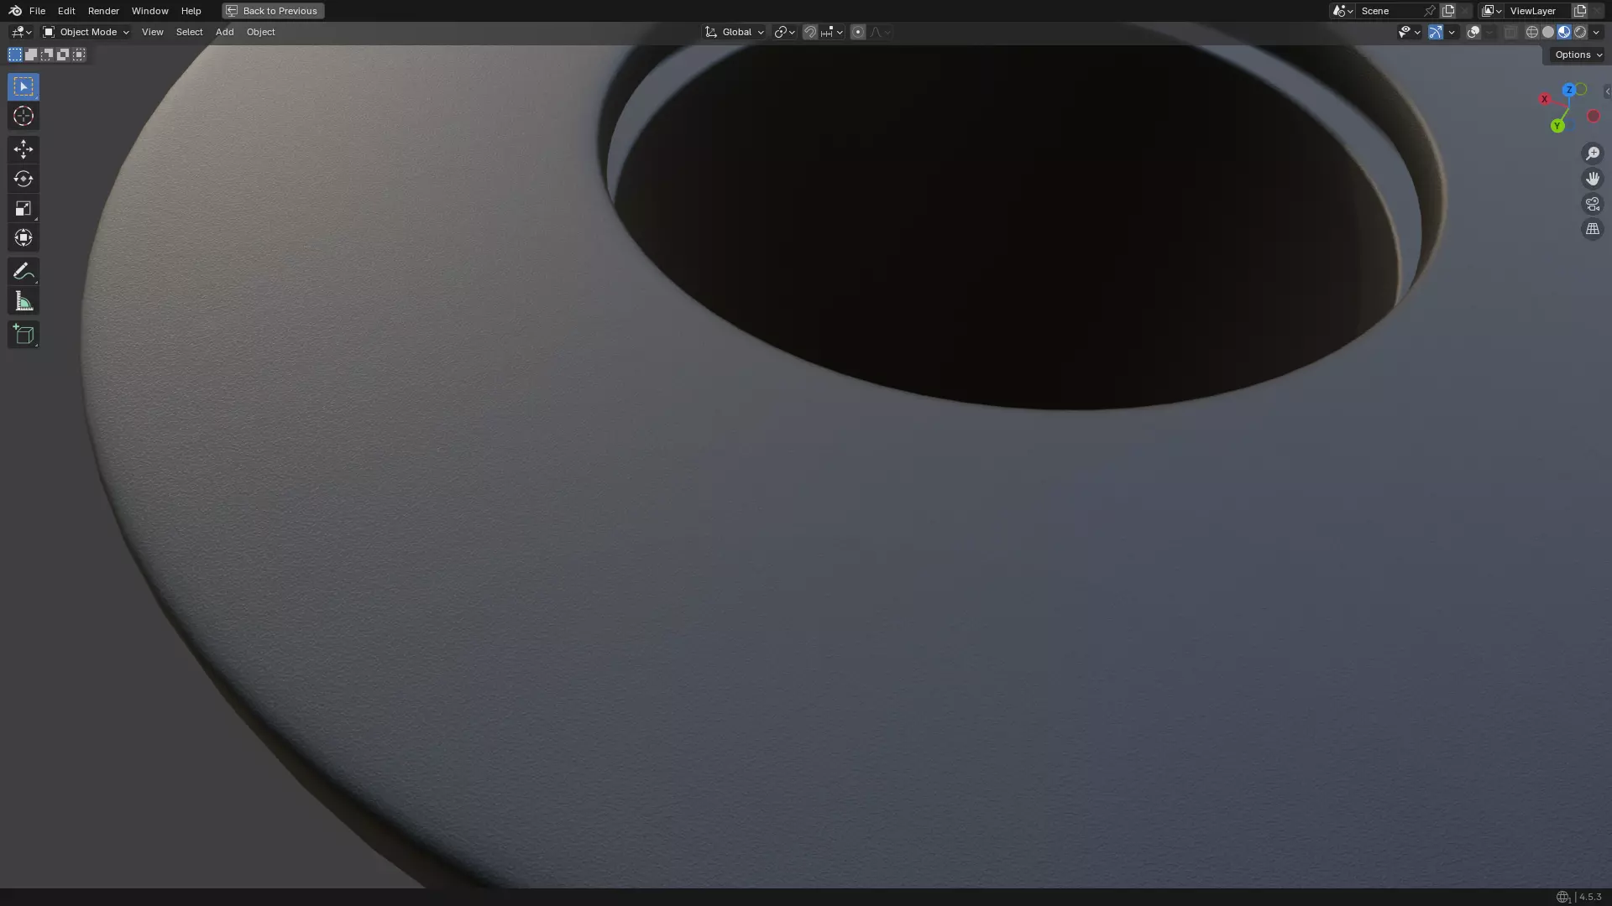This screenshot has width=1612, height=906.
Task: Activate the Move tool
Action: tap(24, 149)
